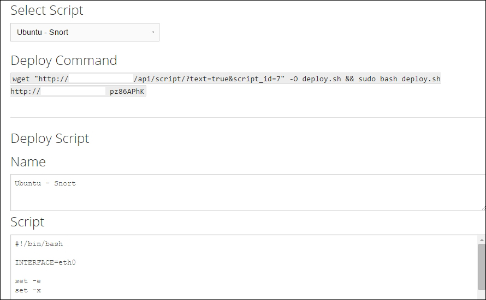Click the Name field label

[x=28, y=162]
